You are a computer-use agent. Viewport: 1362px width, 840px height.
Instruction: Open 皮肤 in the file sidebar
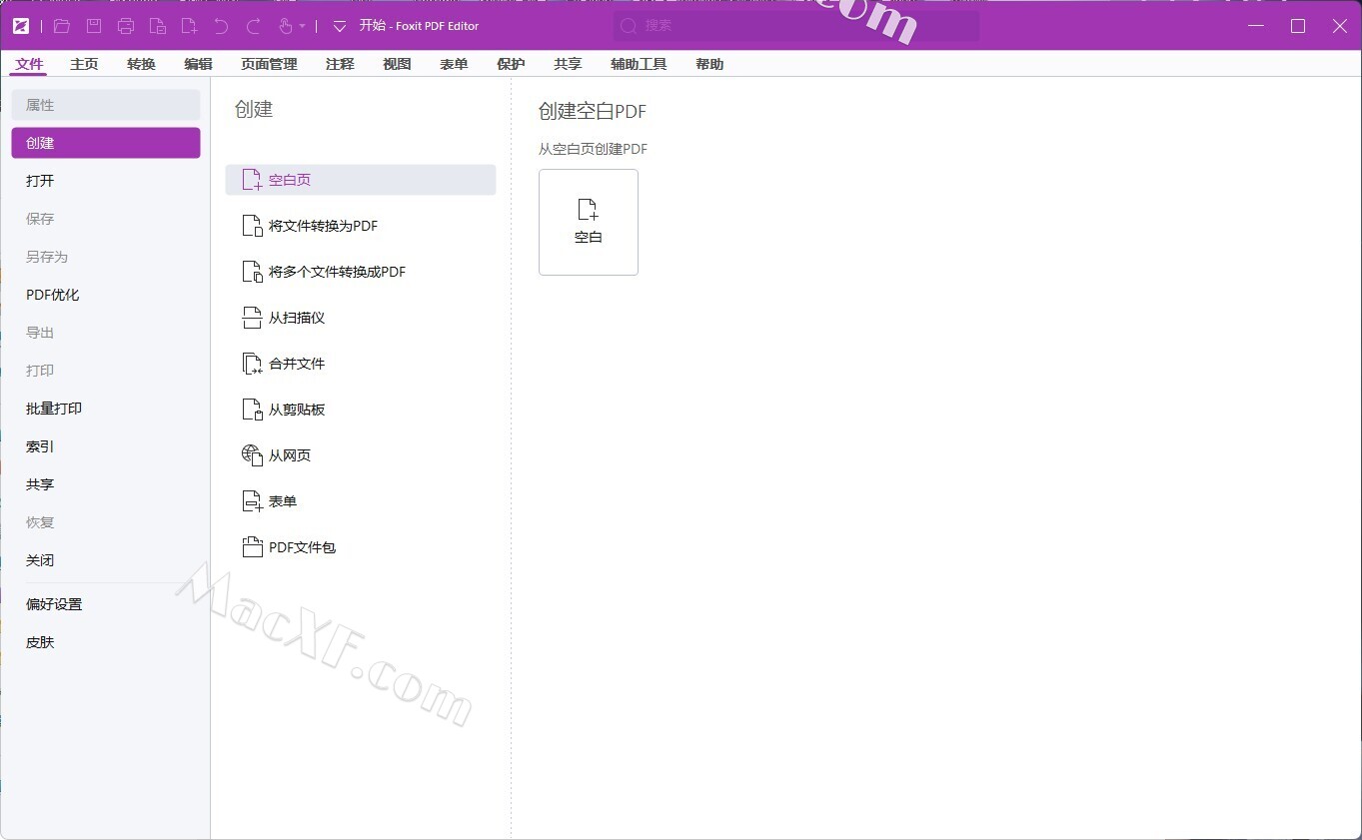106,642
